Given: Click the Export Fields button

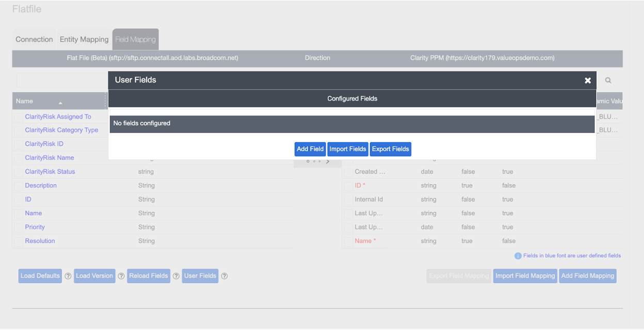Looking at the screenshot, I should click(x=390, y=149).
